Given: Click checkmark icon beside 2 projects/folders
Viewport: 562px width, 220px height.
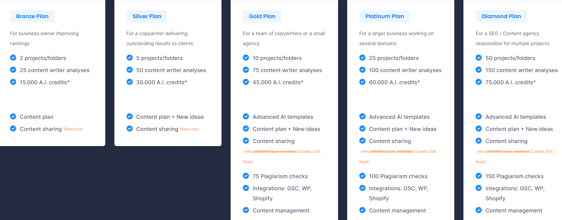Looking at the screenshot, I should [13, 58].
